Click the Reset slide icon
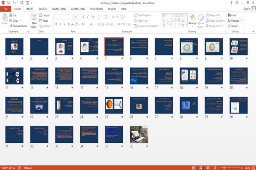 (41, 20)
